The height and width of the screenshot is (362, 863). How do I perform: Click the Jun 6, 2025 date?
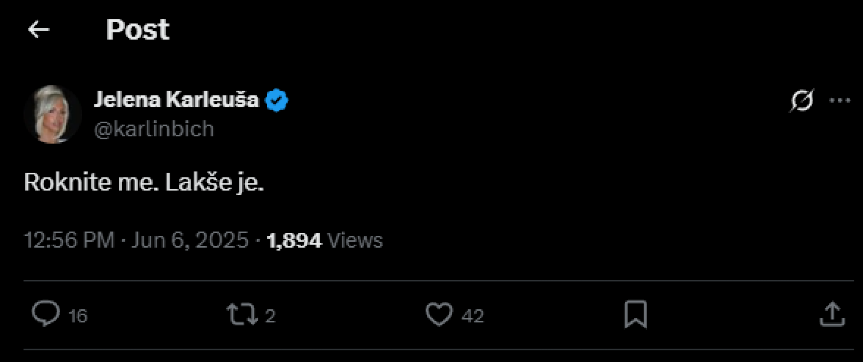pos(190,240)
